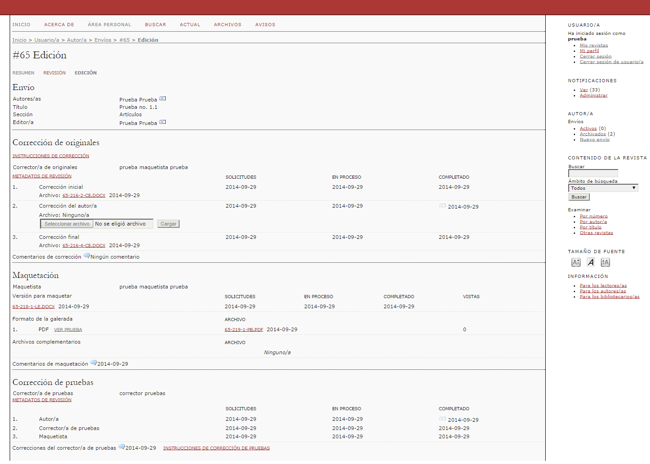The width and height of the screenshot is (650, 464).
Task: Open the Comentarios de maquetación comment bubble
Action: click(x=93, y=363)
